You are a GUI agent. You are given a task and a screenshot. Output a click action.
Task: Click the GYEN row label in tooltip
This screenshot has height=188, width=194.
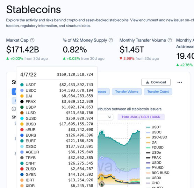[x=31, y=174]
